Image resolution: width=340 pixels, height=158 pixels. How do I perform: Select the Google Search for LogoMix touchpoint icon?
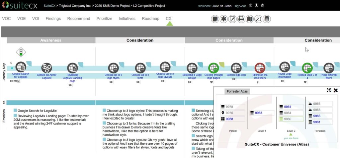[21, 67]
